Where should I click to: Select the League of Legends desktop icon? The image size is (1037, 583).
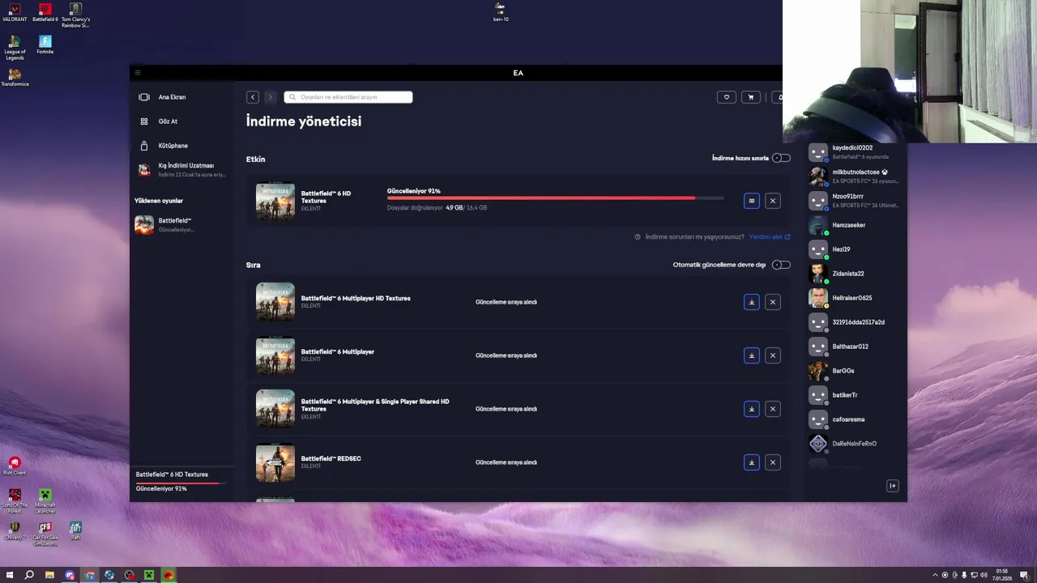pos(15,49)
